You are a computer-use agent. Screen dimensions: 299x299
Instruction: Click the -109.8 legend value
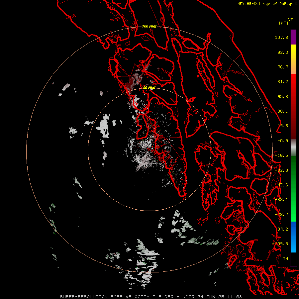pos(280,244)
